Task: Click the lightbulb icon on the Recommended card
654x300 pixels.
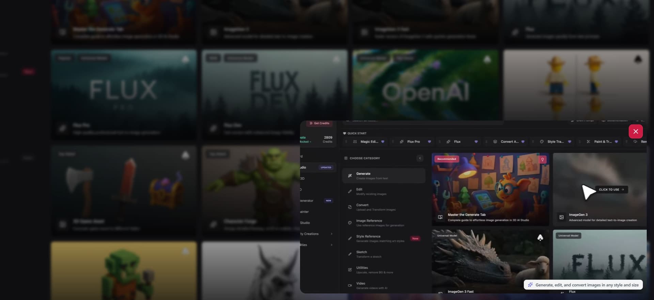Action: coord(543,159)
